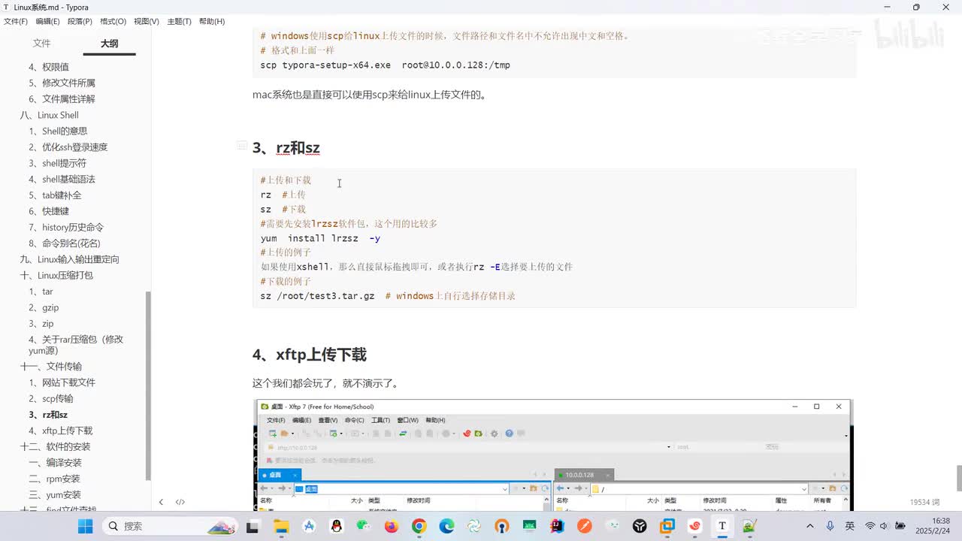Go to outline item 4、权限值
Image resolution: width=962 pixels, height=541 pixels.
[49, 67]
